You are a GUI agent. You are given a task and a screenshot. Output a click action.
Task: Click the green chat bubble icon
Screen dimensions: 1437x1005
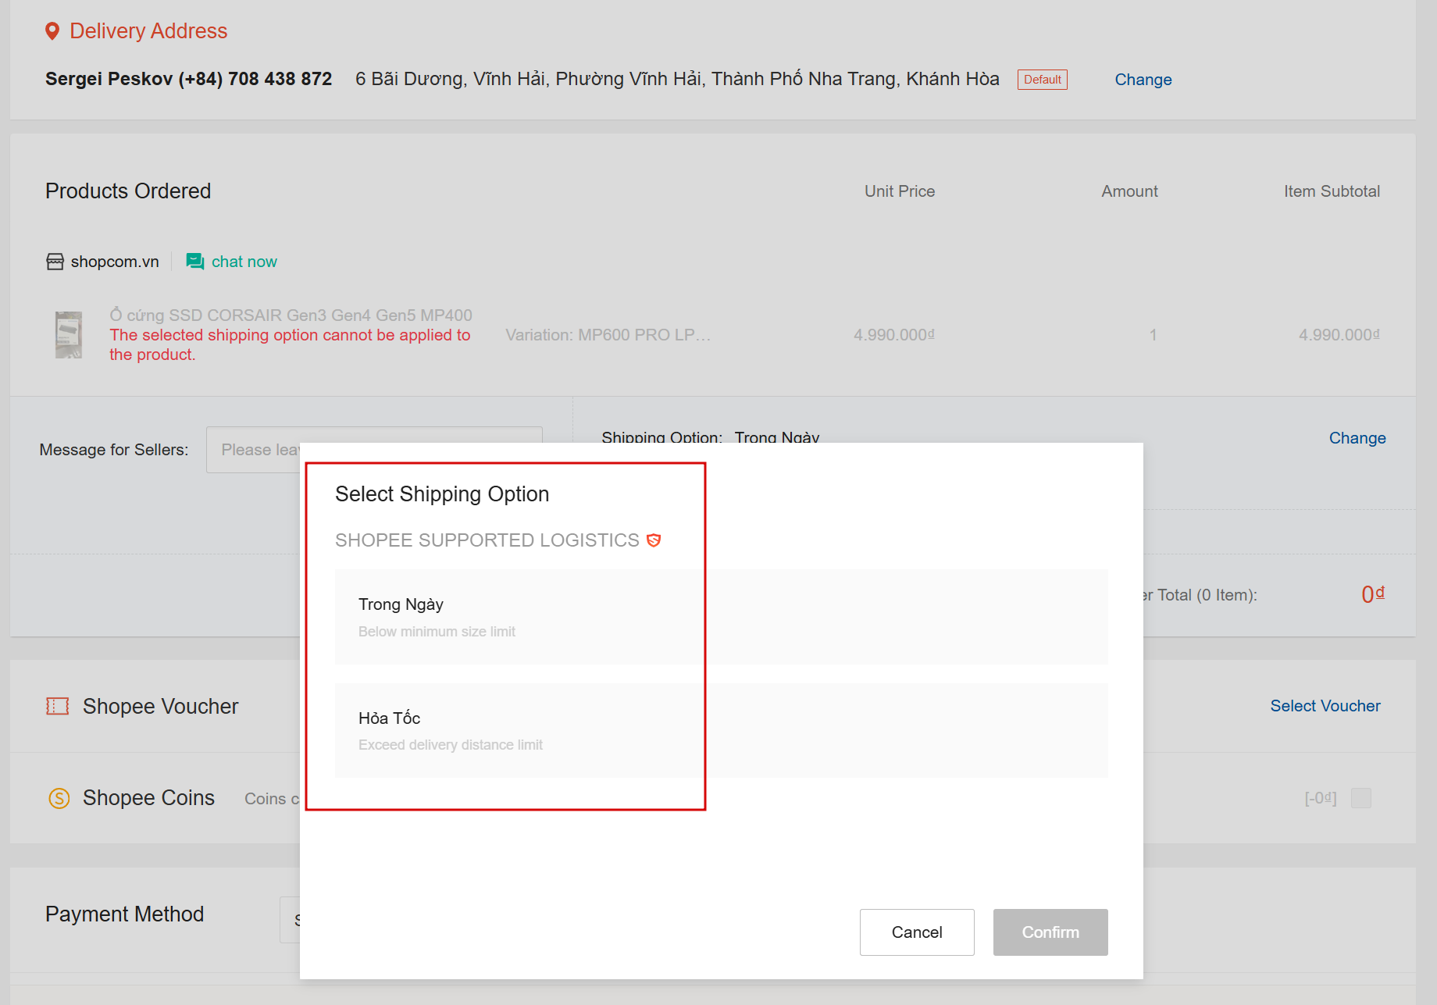(x=194, y=262)
